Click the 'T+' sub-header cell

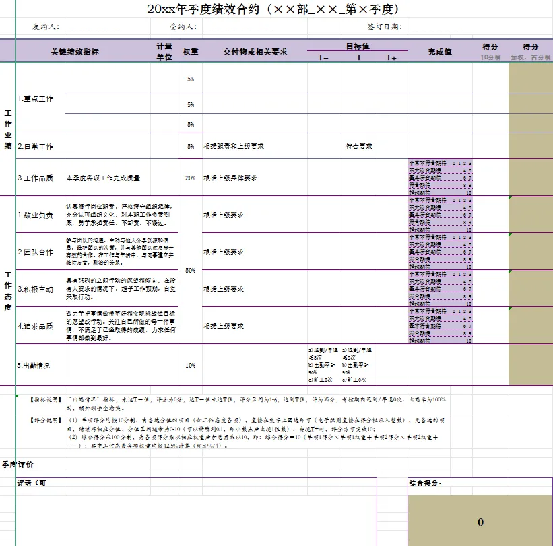(392, 57)
